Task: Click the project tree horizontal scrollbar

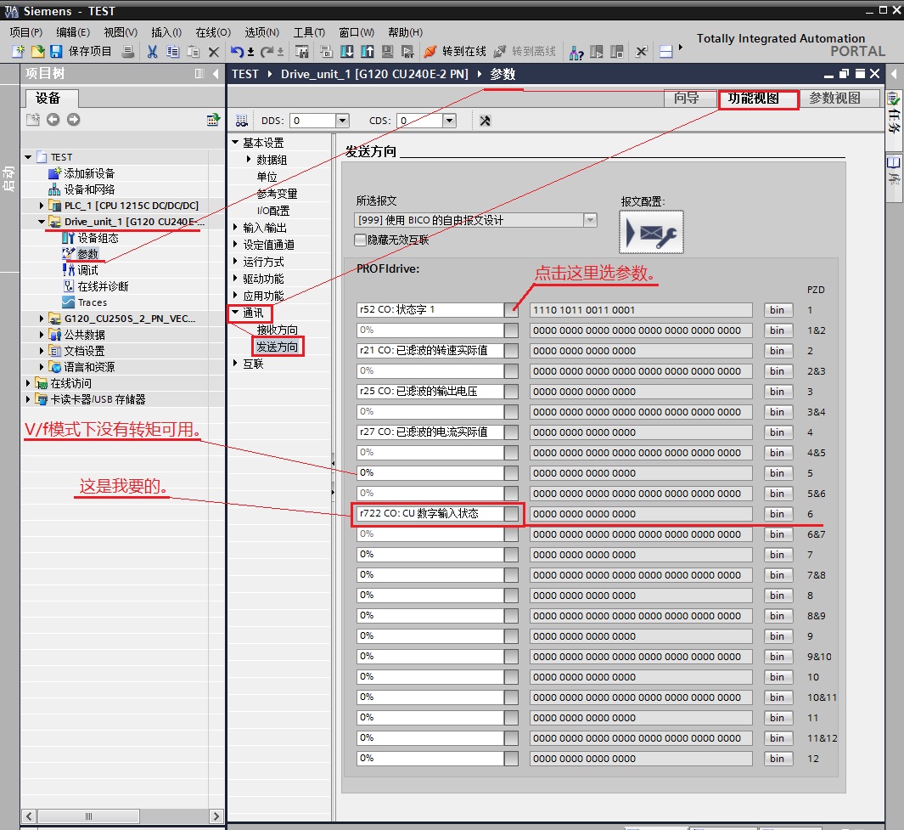Action: point(89,816)
